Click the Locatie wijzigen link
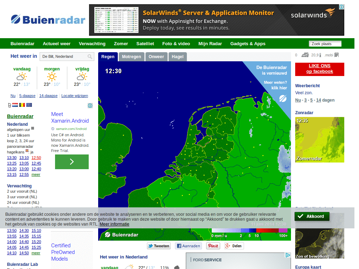 pyautogui.click(x=75, y=96)
